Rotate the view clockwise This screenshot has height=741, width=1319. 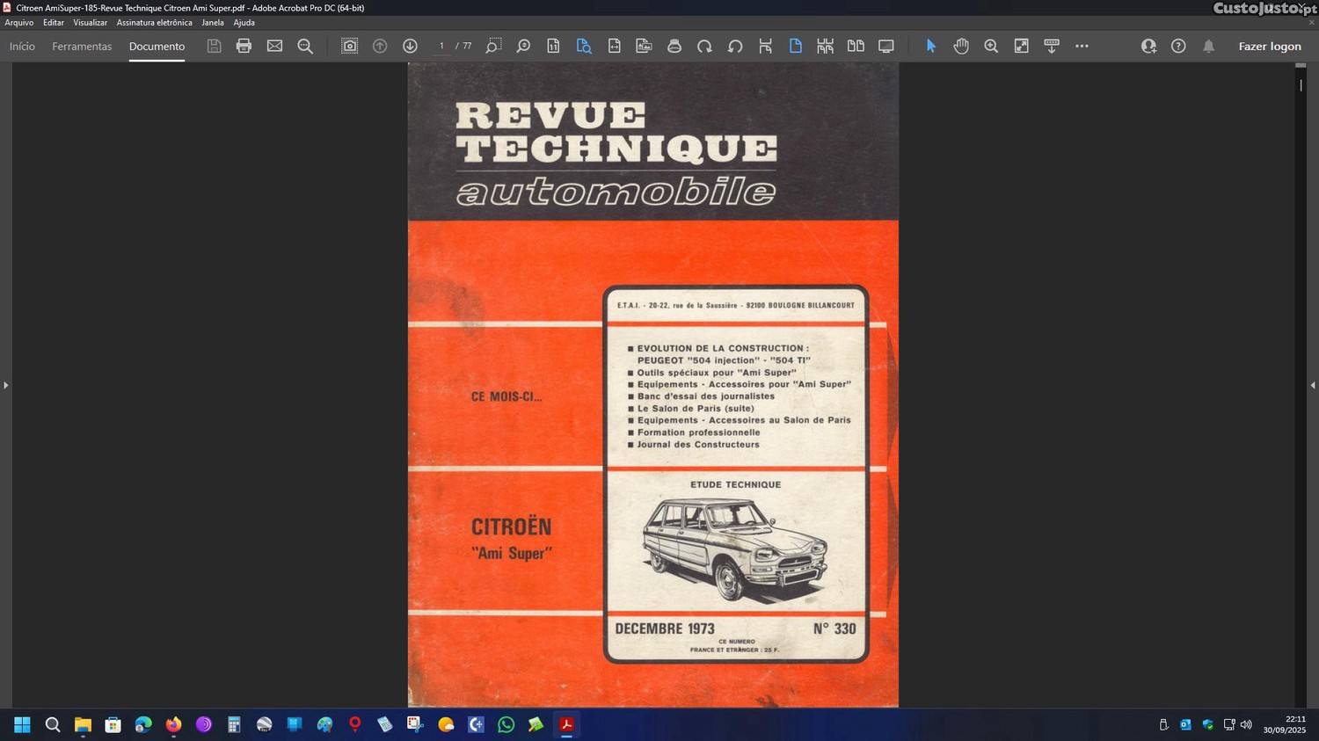[704, 46]
